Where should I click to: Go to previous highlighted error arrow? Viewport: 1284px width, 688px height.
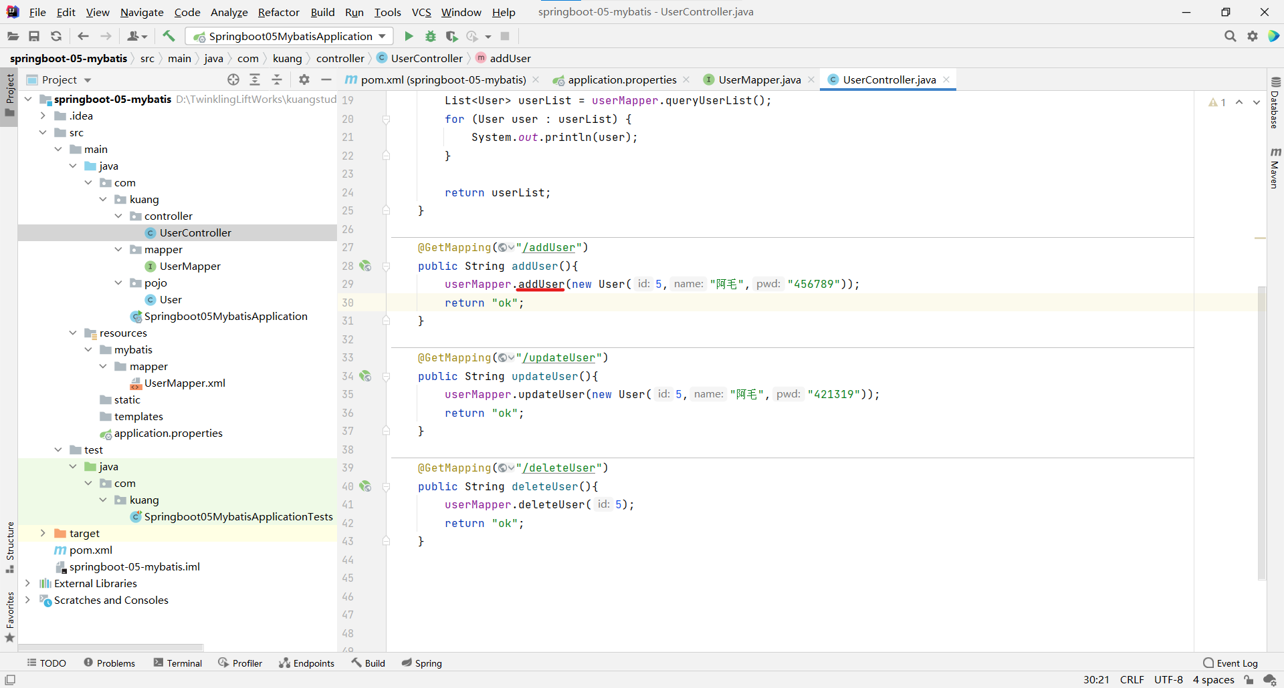pos(1239,102)
